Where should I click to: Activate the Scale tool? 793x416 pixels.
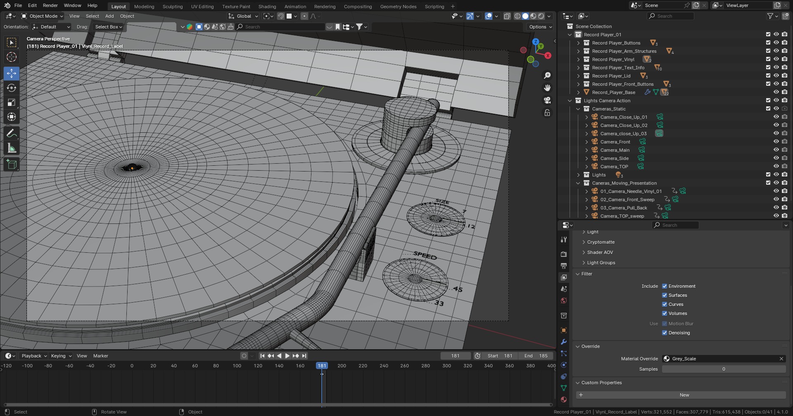click(12, 103)
